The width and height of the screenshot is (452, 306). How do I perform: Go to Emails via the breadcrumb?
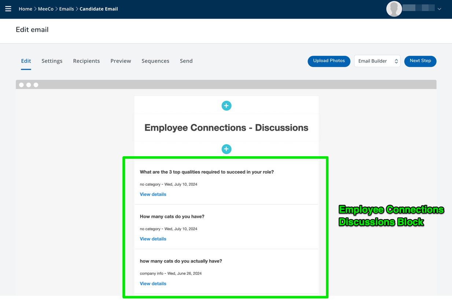click(66, 9)
